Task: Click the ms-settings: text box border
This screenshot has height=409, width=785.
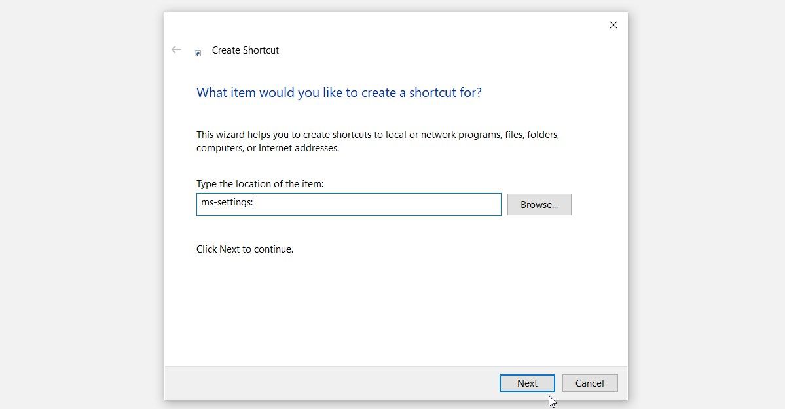Action: pos(348,193)
